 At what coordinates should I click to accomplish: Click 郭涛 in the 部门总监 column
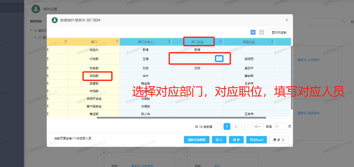point(197,49)
